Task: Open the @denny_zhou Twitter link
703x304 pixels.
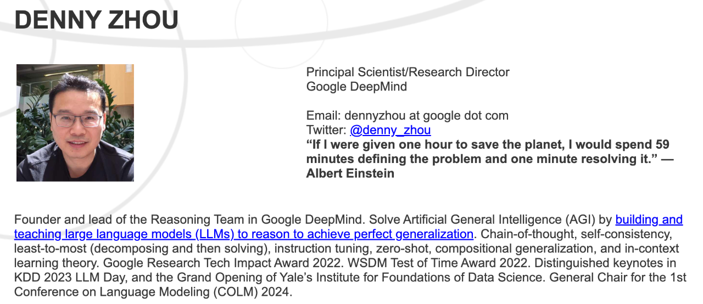Action: point(390,131)
